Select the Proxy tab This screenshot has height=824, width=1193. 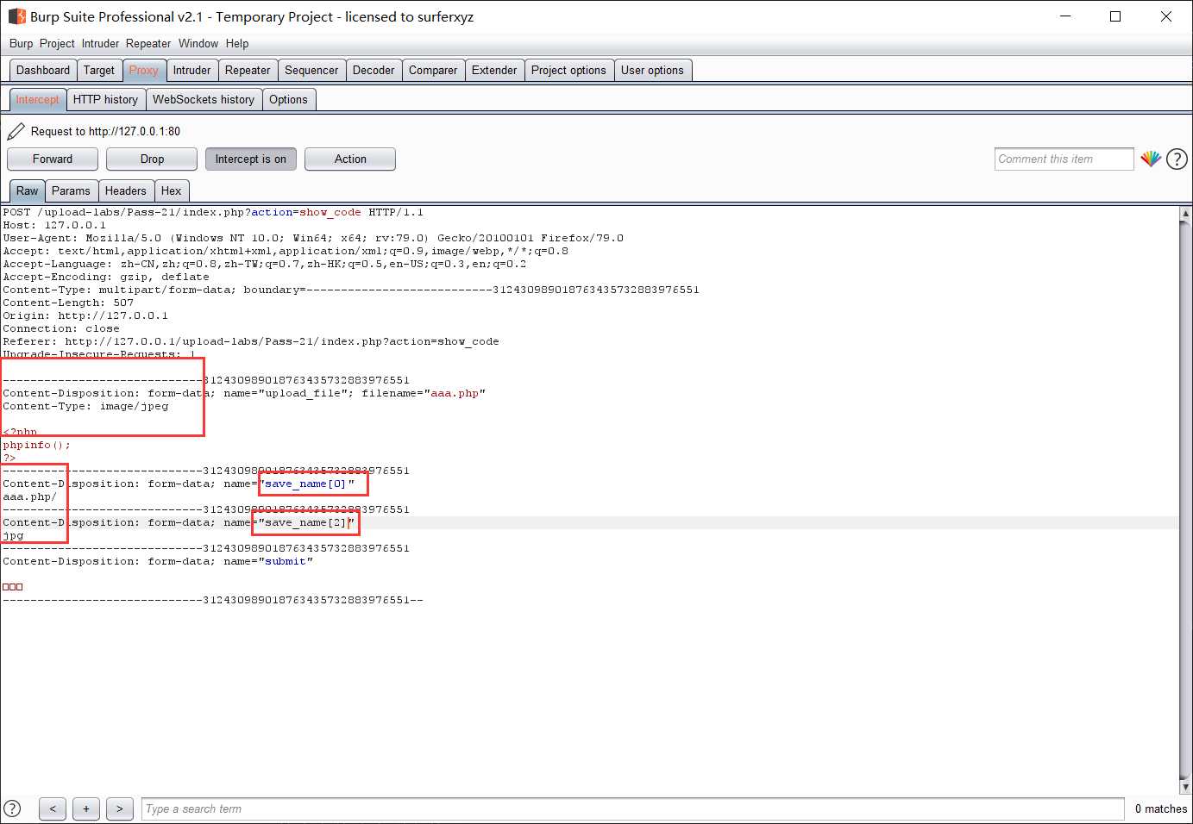coord(144,71)
